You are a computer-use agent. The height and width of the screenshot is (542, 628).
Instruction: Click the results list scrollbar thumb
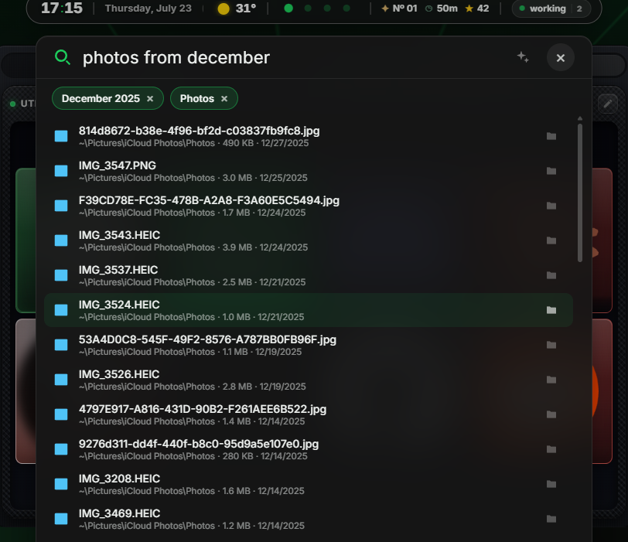580,193
